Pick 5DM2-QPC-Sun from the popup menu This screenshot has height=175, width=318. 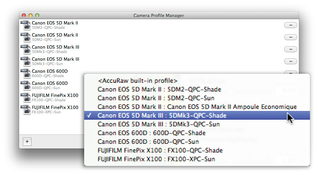(x=197, y=98)
